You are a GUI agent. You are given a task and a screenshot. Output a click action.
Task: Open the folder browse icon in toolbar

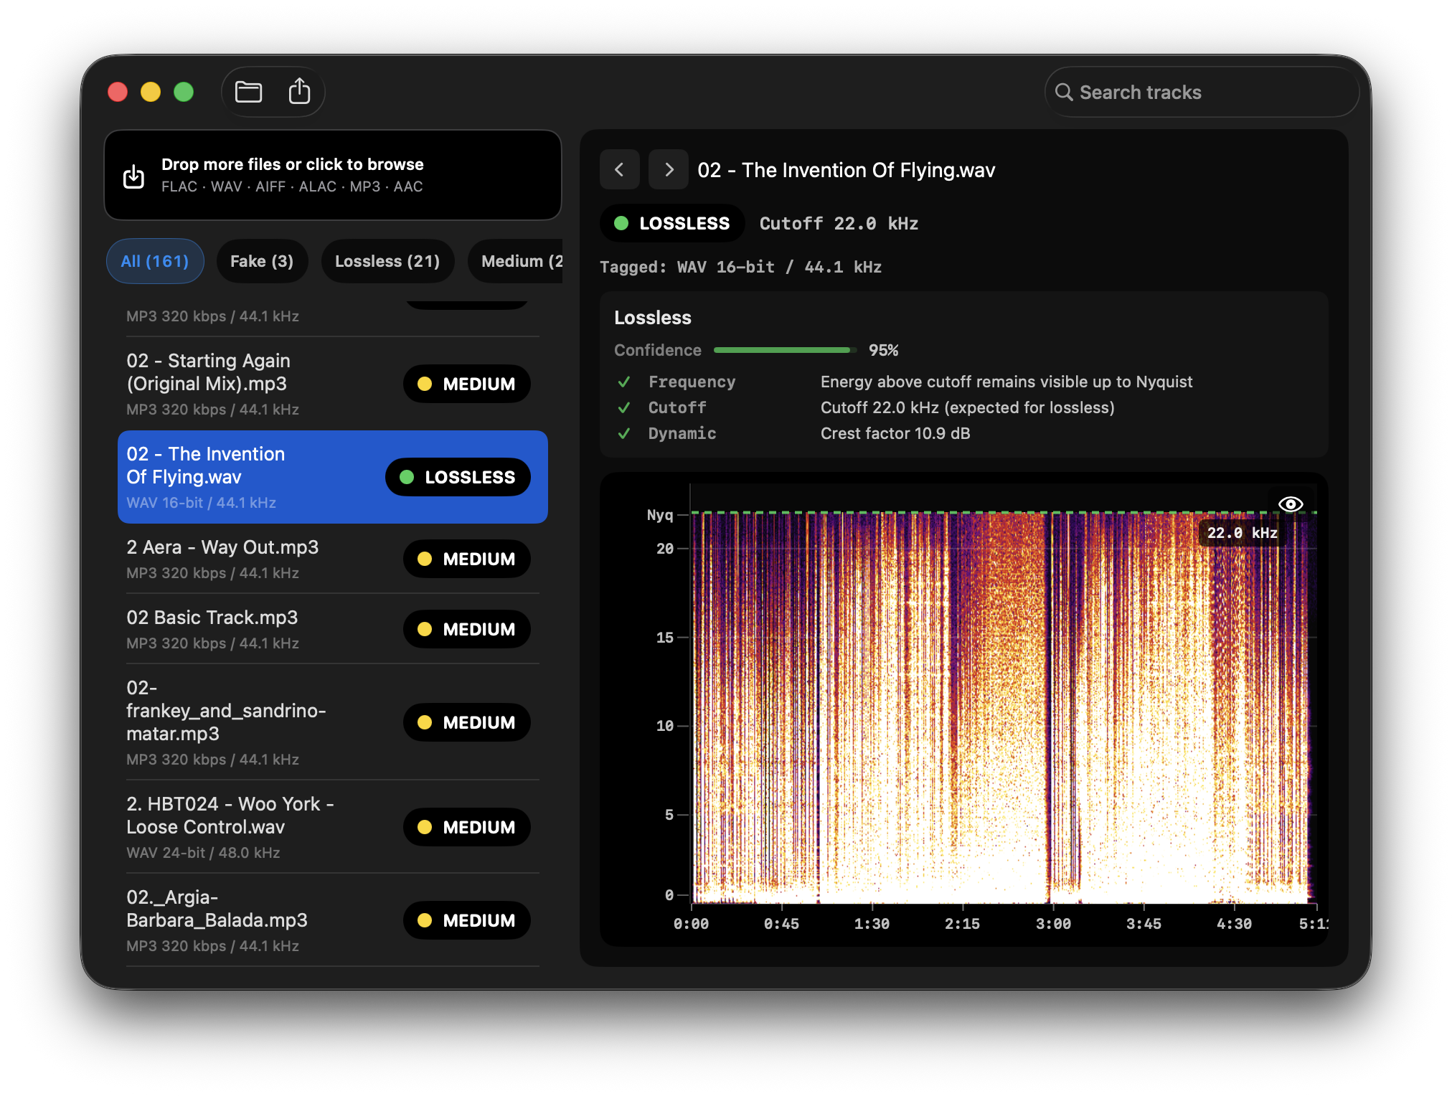(x=248, y=92)
